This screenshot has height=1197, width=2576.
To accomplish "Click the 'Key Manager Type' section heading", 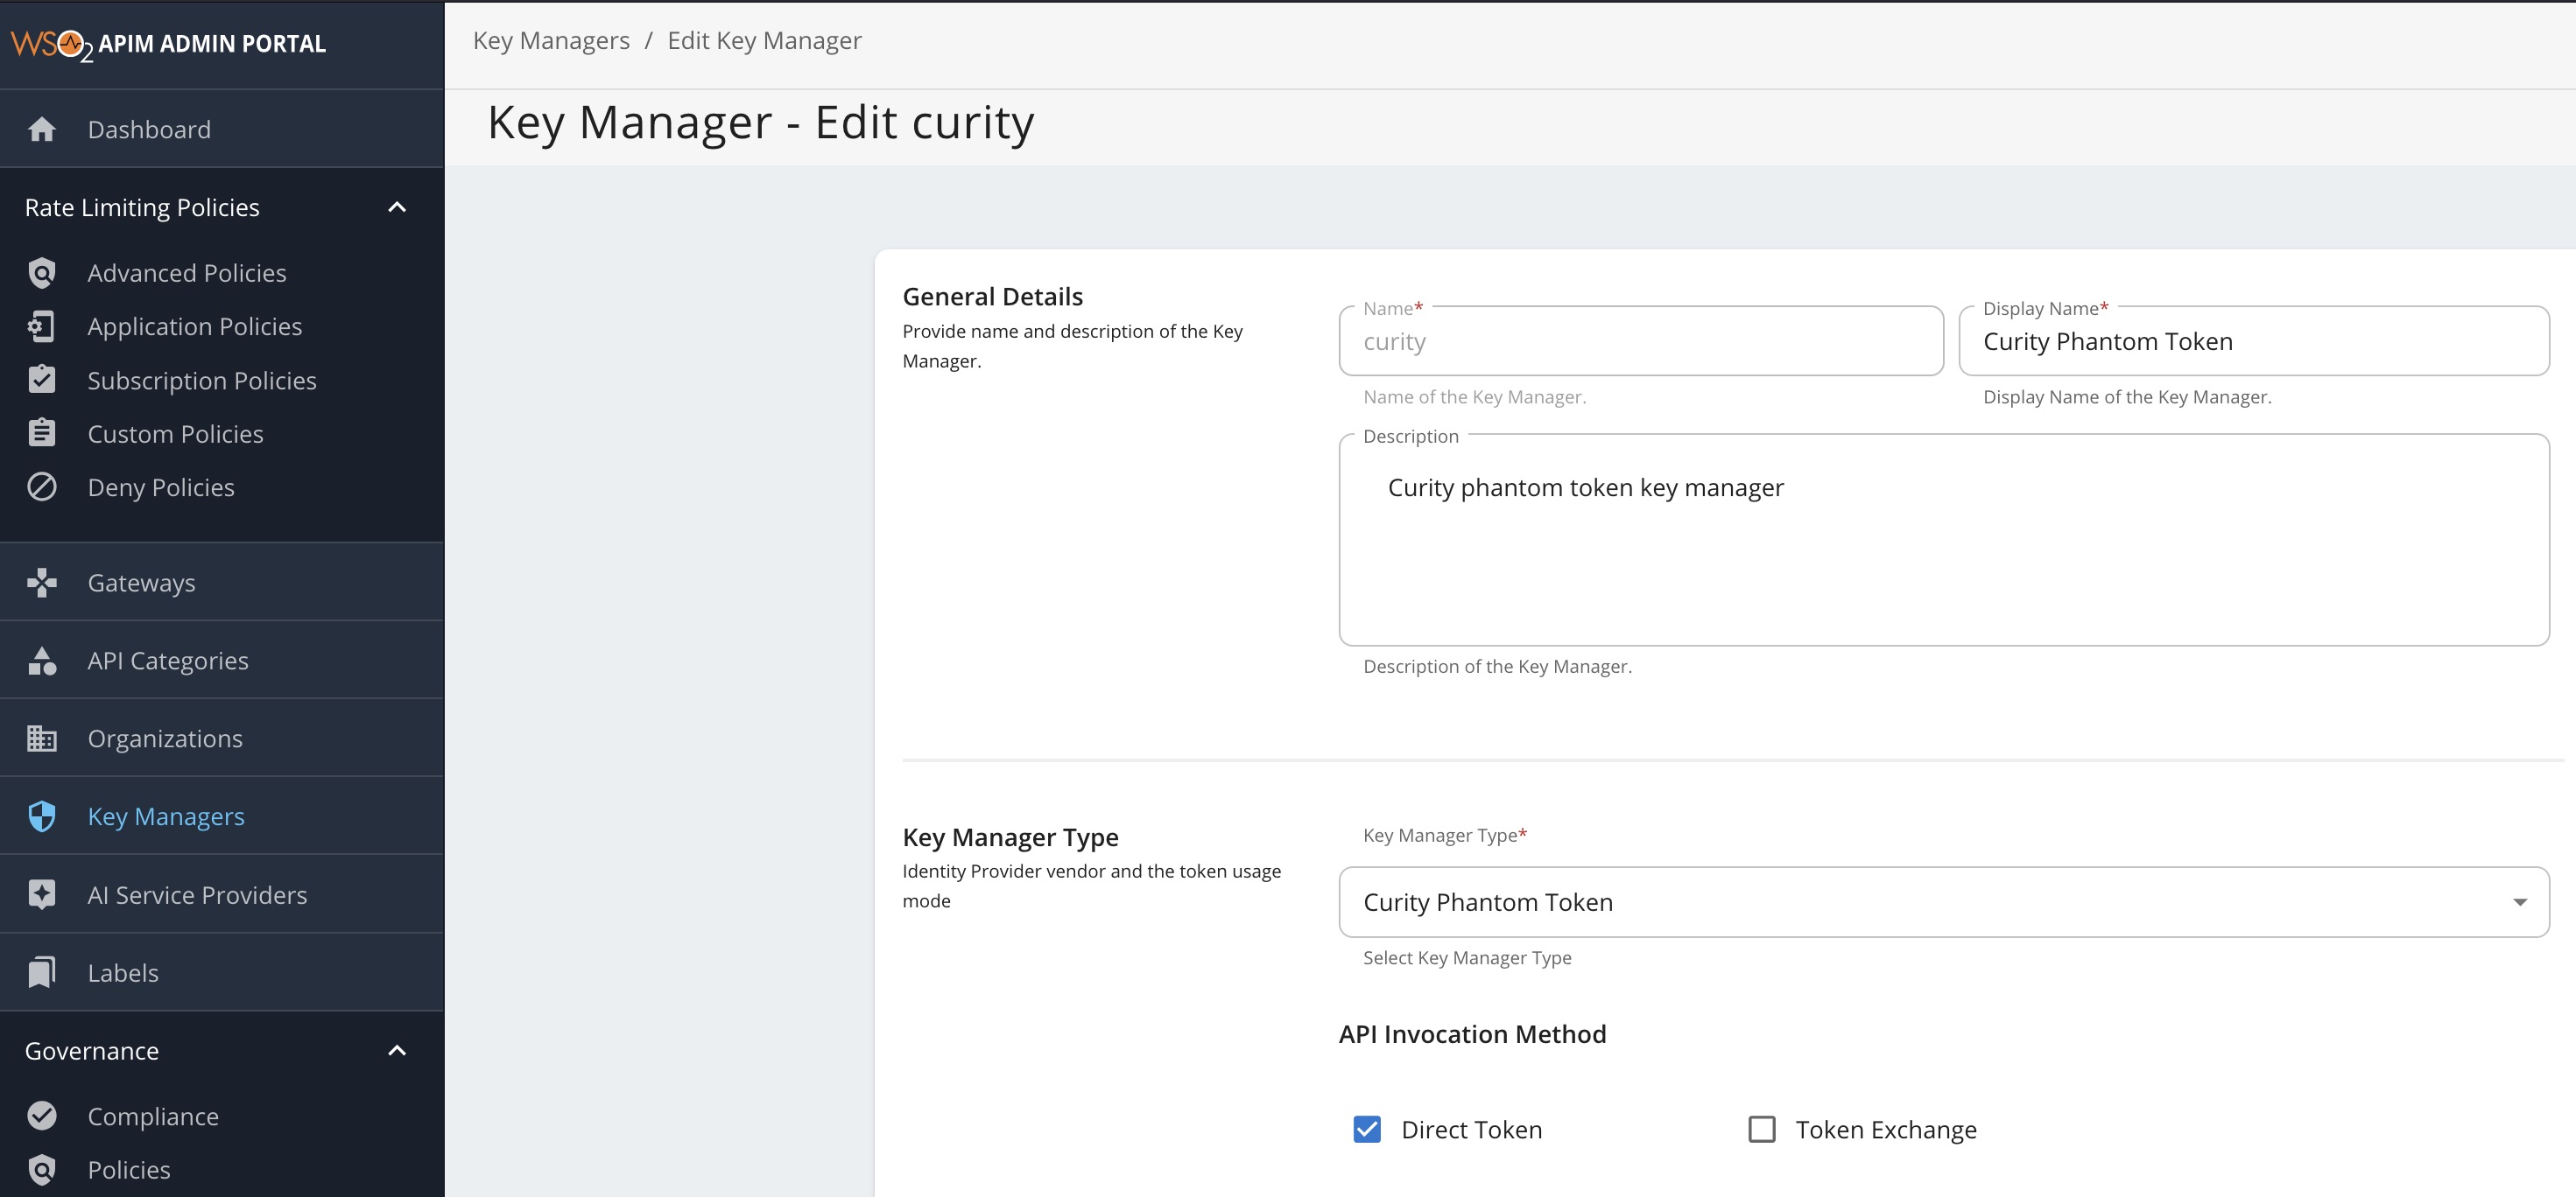I will [1010, 837].
